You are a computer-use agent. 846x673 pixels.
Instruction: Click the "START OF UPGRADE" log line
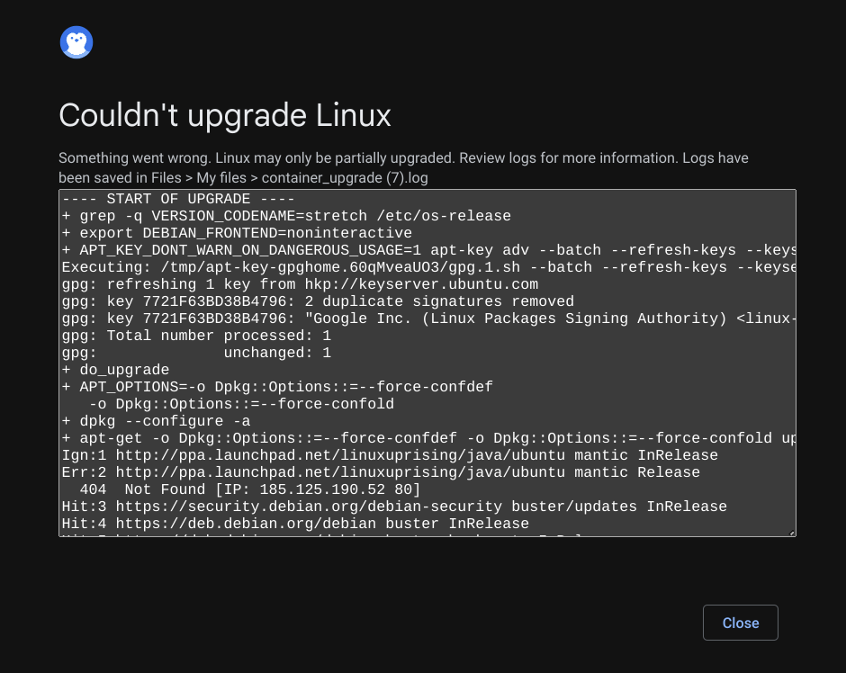click(178, 199)
